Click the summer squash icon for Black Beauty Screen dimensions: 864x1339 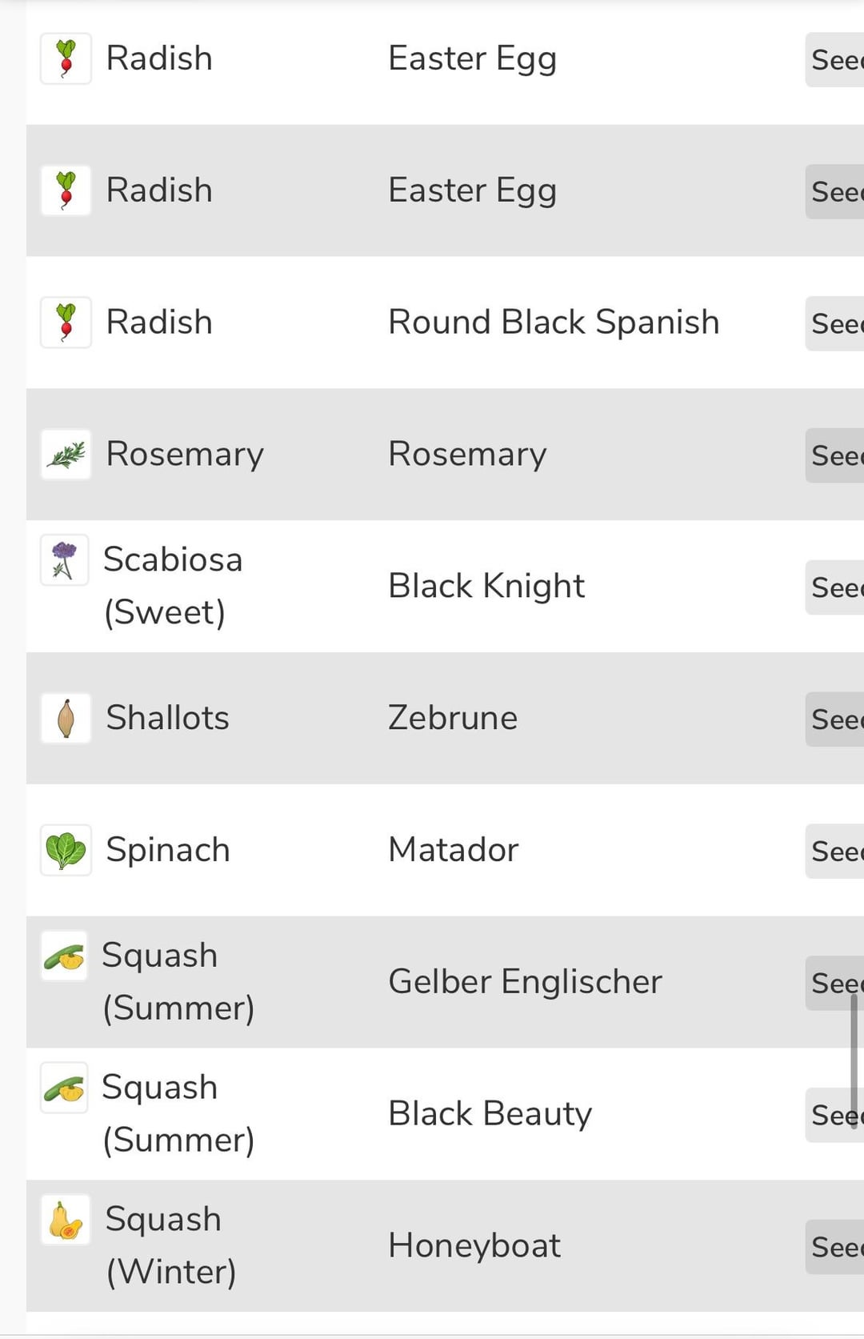point(64,1088)
